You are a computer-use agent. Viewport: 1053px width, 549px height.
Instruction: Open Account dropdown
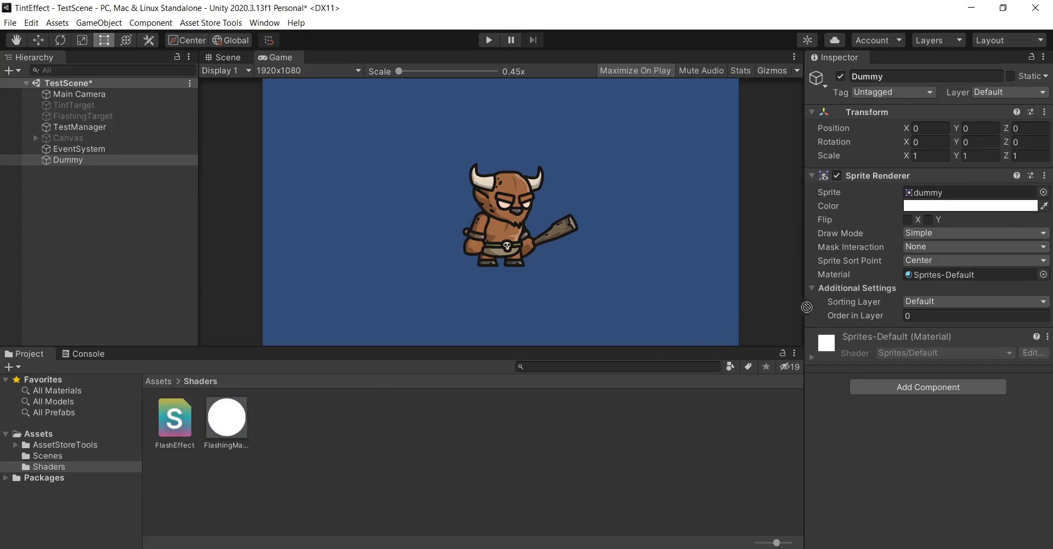click(878, 40)
